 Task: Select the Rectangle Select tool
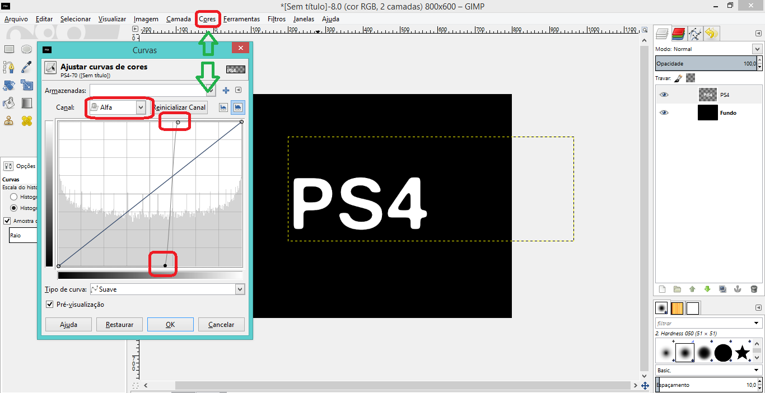click(x=9, y=49)
